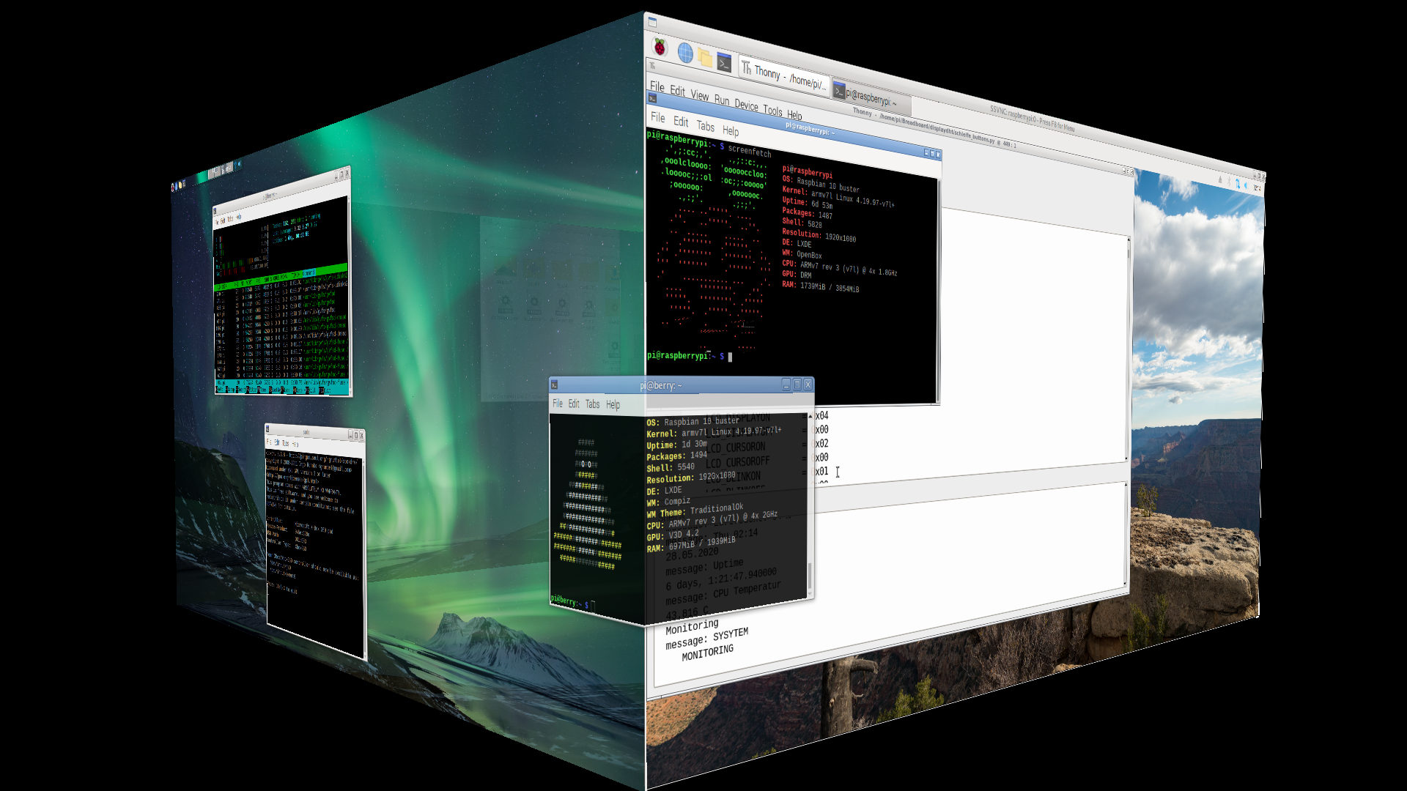The image size is (1407, 791).
Task: Close the pi@berry terminal window
Action: 808,385
